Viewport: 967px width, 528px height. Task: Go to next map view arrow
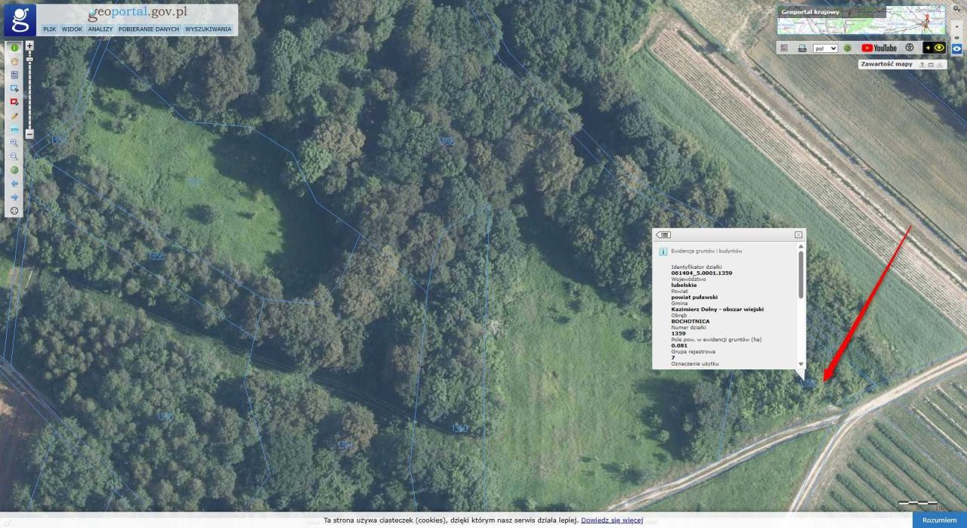[x=14, y=197]
